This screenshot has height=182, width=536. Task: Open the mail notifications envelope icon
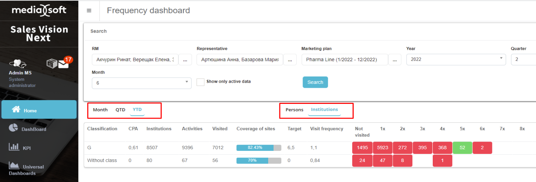point(64,64)
